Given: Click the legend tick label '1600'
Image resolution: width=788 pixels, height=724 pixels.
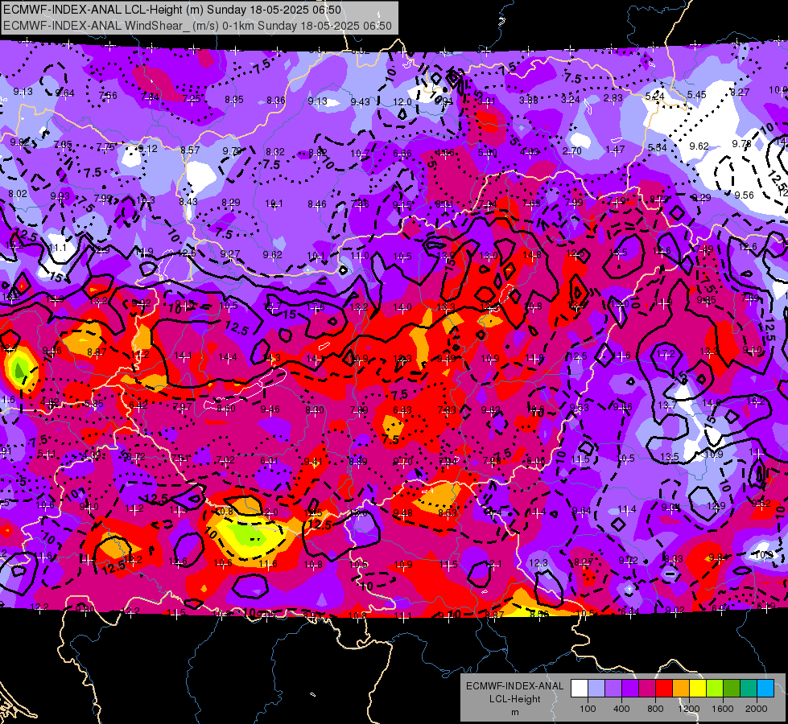Looking at the screenshot, I should [x=722, y=709].
